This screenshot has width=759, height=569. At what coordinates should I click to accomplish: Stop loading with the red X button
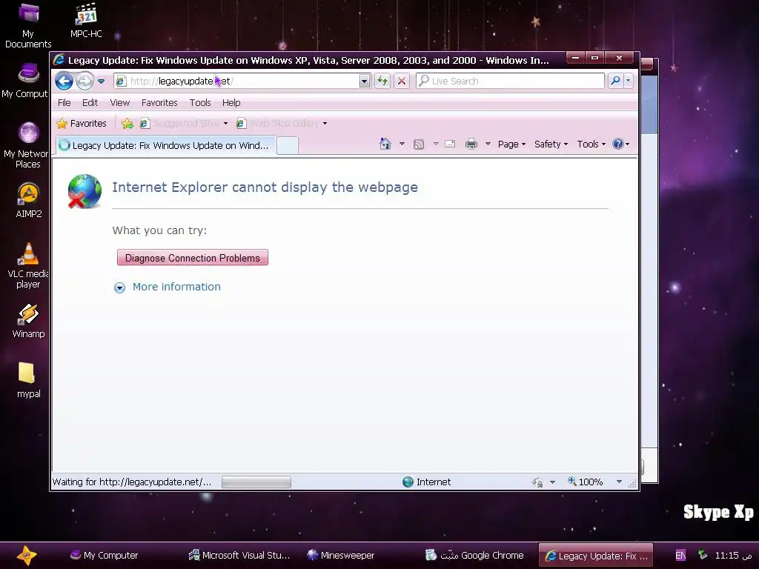402,81
